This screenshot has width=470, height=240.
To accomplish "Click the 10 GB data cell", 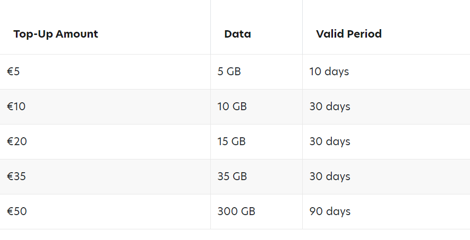I will pyautogui.click(x=232, y=106).
